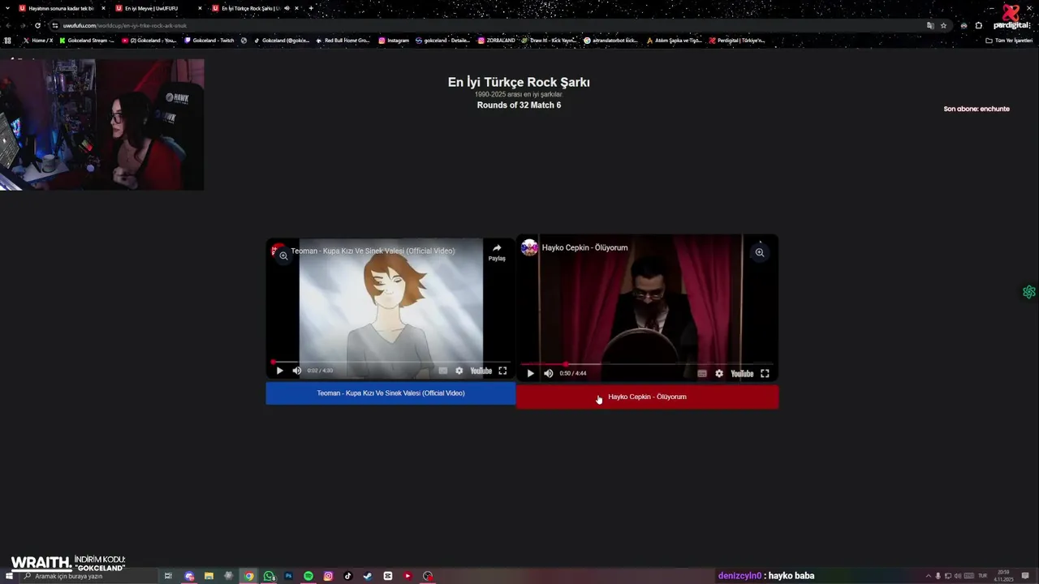
Task: Click Paylaş share icon on Teoman video
Action: [497, 252]
